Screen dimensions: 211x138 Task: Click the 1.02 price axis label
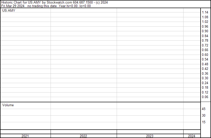[x=205, y=22]
